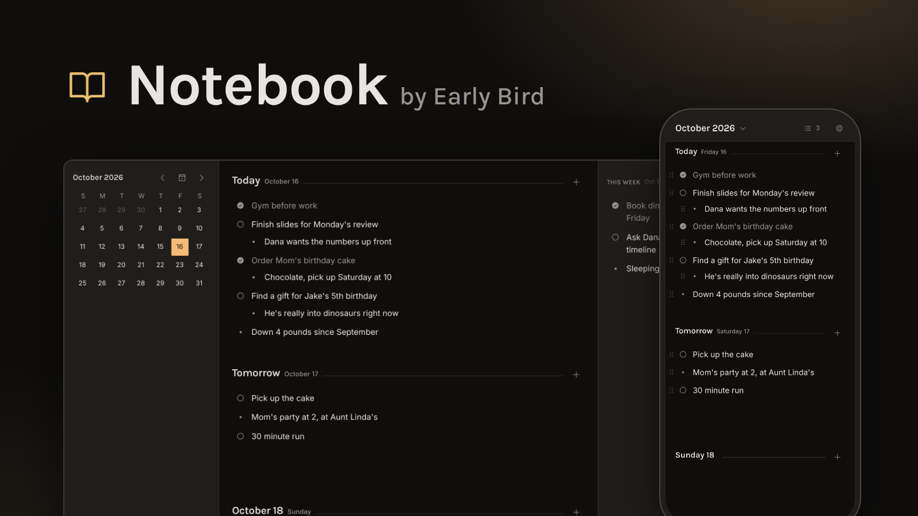
Task: Check off 'Finish slides for Monday's review' on desktop
Action: pos(240,225)
